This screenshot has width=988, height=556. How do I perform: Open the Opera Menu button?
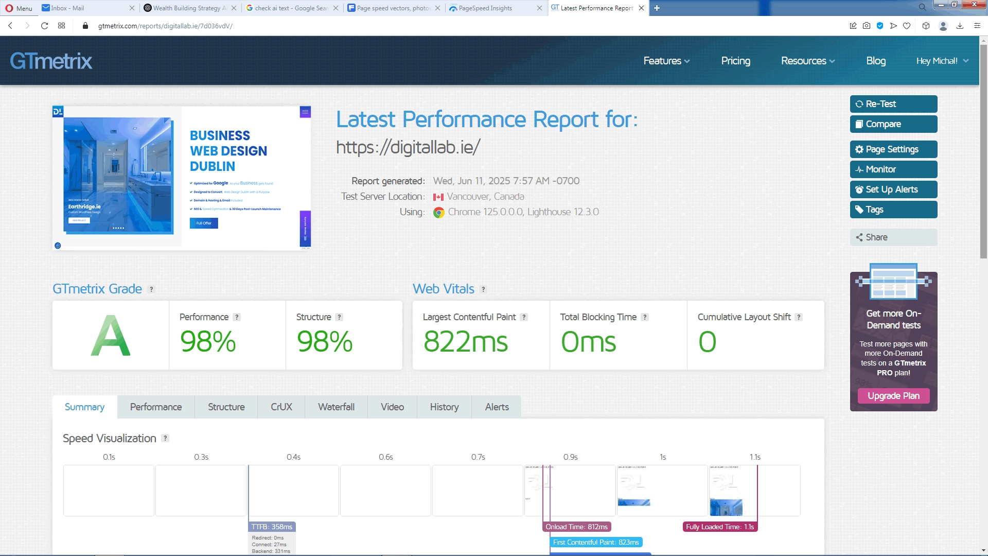click(x=19, y=8)
